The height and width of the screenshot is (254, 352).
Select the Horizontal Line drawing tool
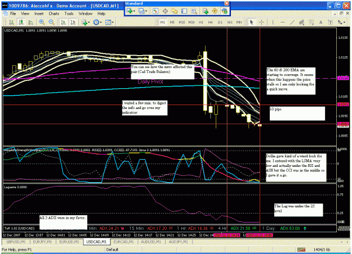tap(282, 22)
